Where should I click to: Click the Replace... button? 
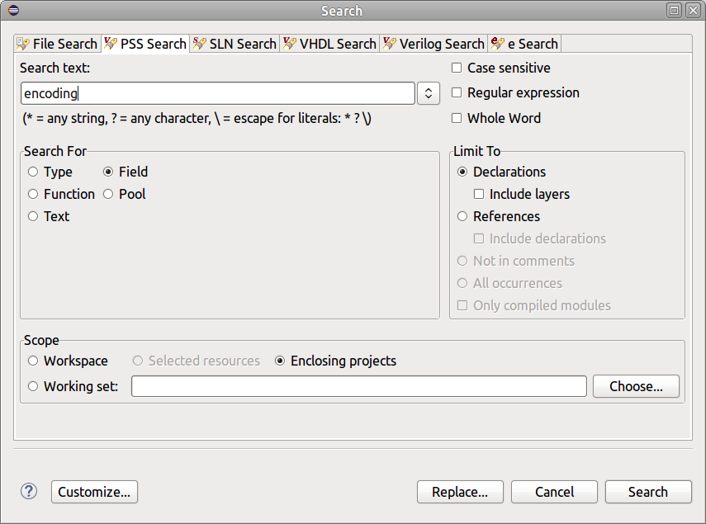(x=460, y=491)
